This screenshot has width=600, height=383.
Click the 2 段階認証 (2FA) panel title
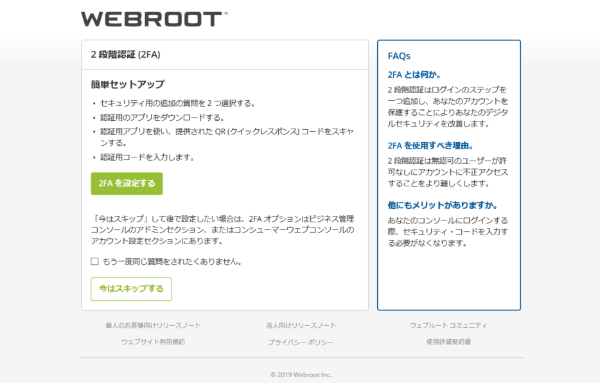[x=125, y=55]
